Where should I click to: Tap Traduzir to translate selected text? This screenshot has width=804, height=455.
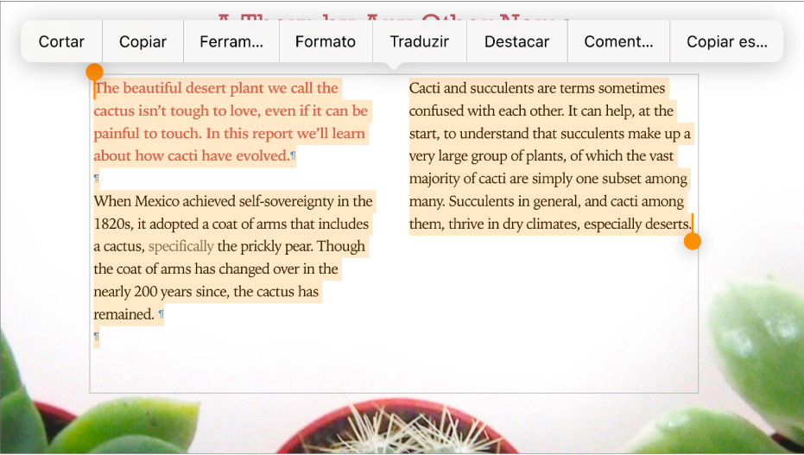(x=420, y=41)
